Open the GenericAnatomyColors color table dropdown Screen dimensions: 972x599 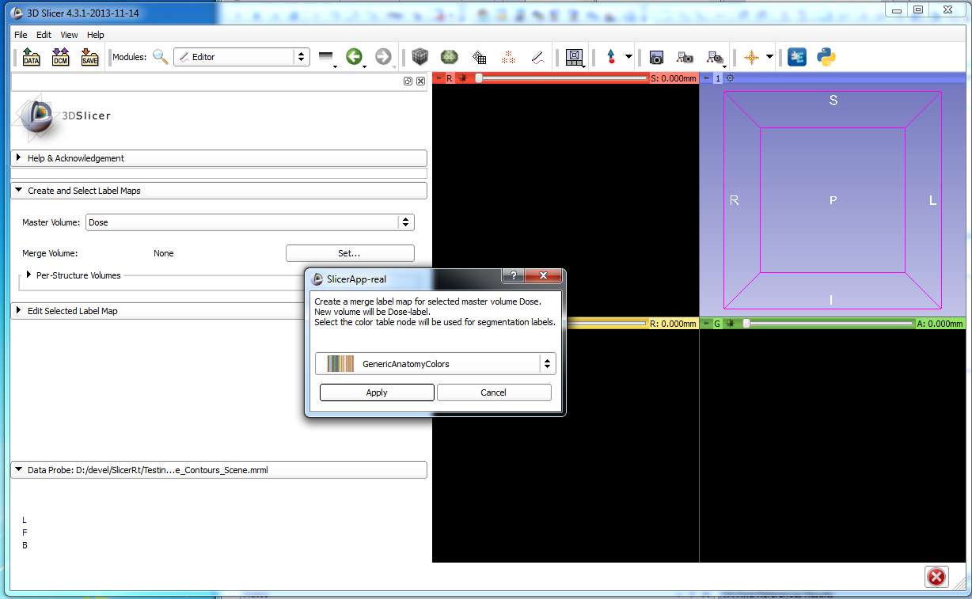[x=435, y=364]
